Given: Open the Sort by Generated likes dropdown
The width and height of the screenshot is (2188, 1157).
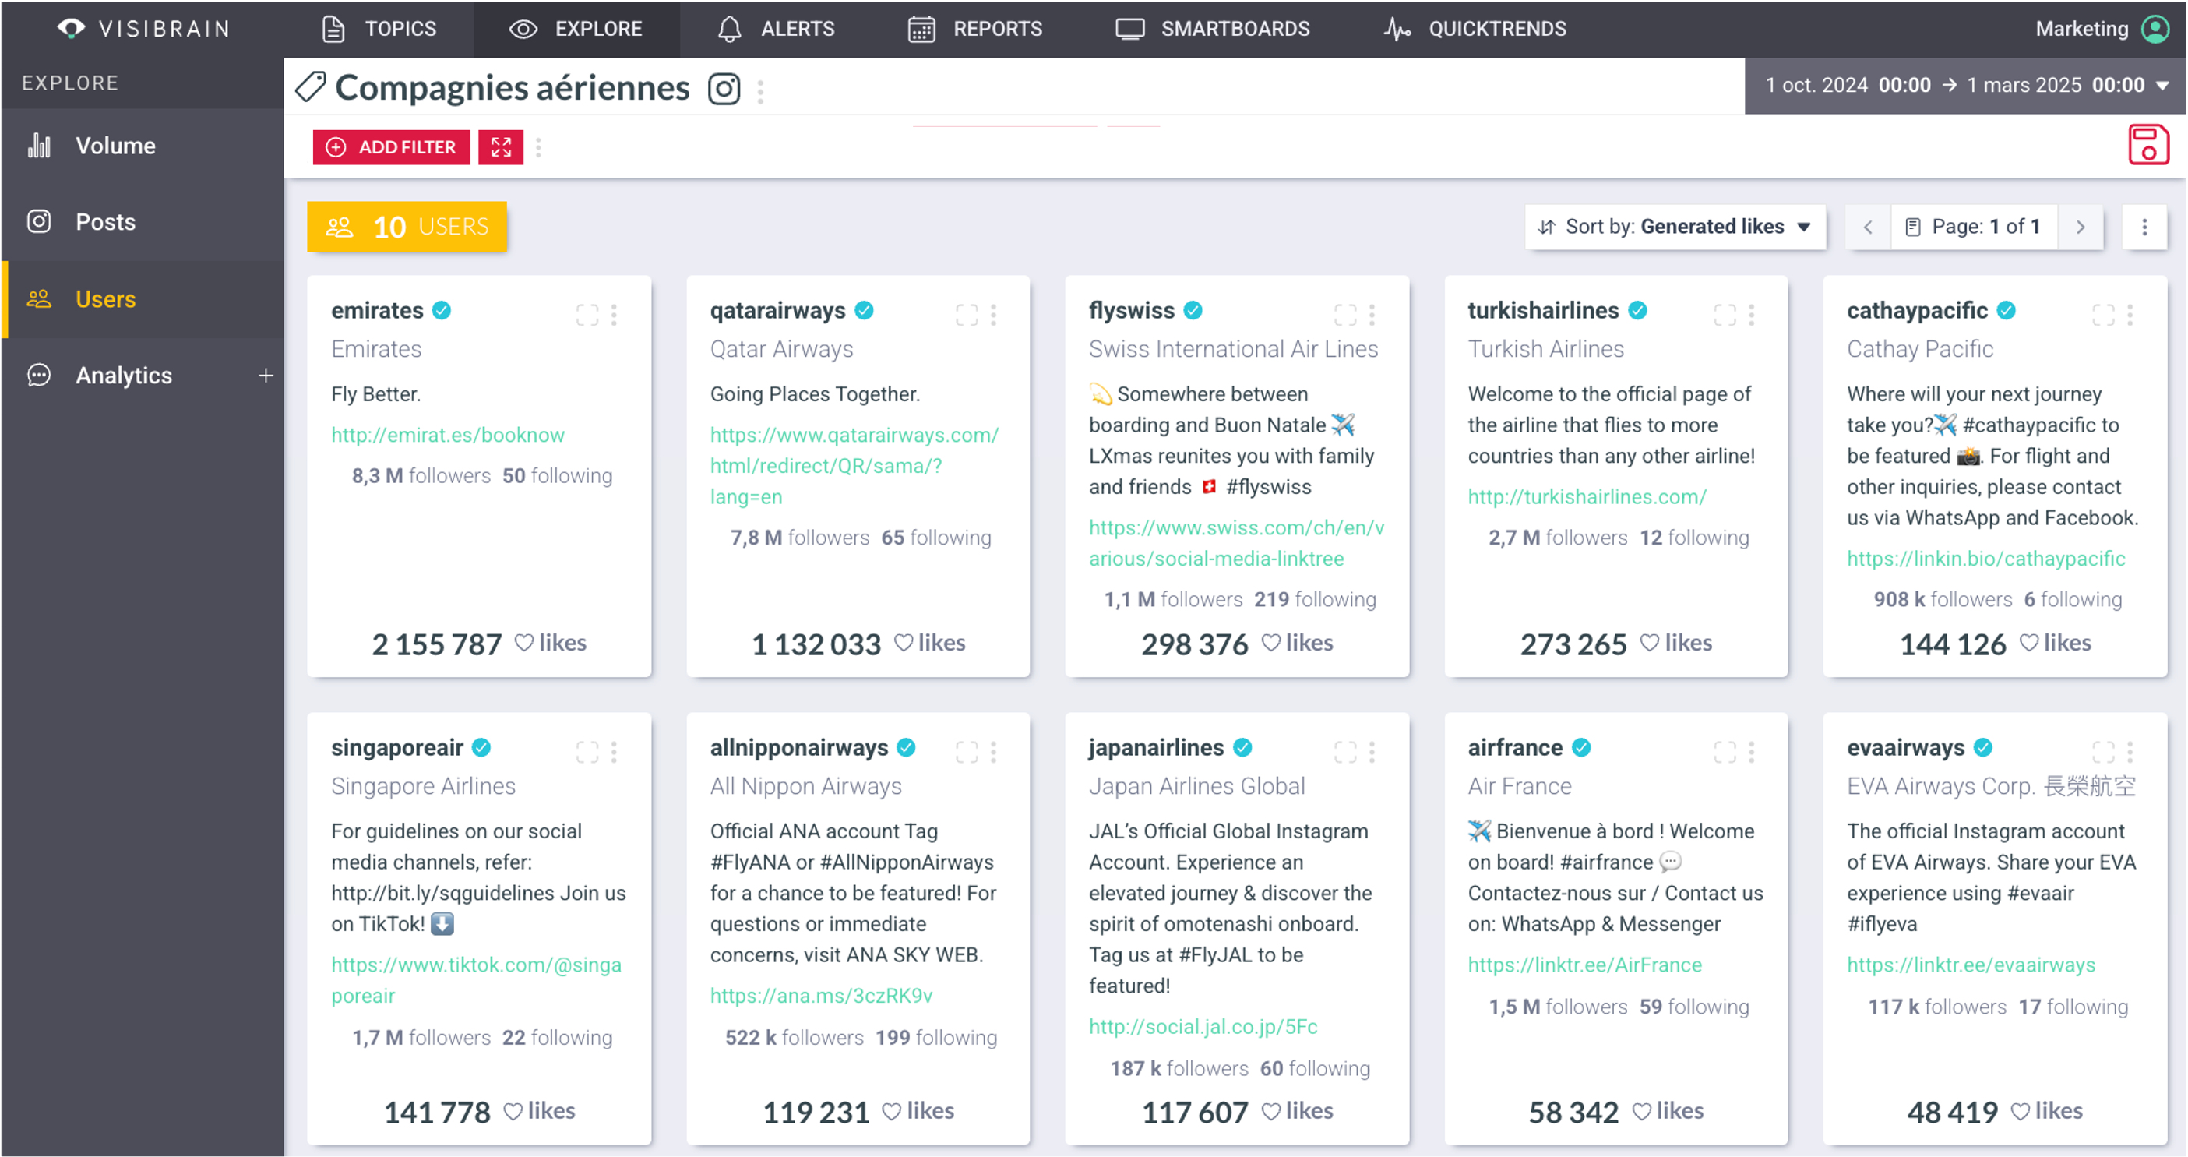Looking at the screenshot, I should coord(1675,227).
